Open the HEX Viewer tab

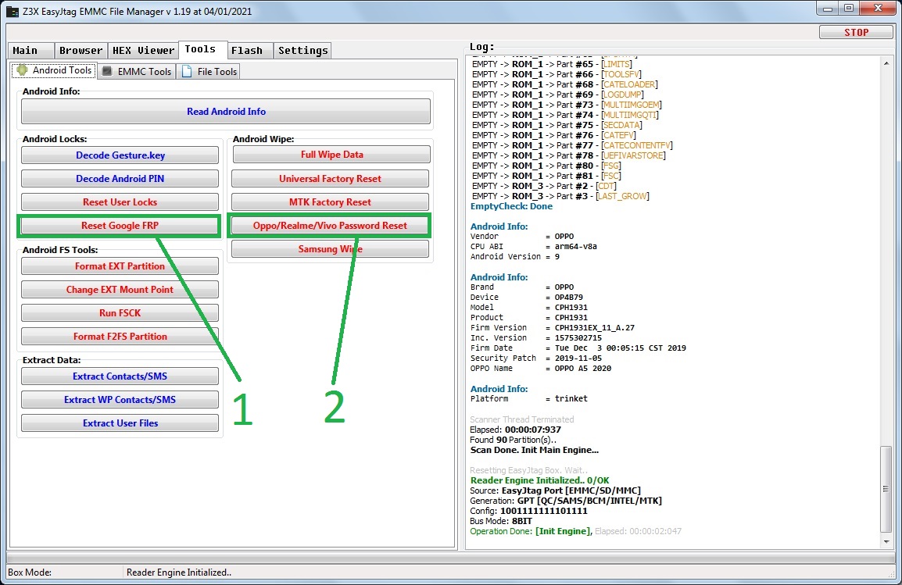click(143, 51)
